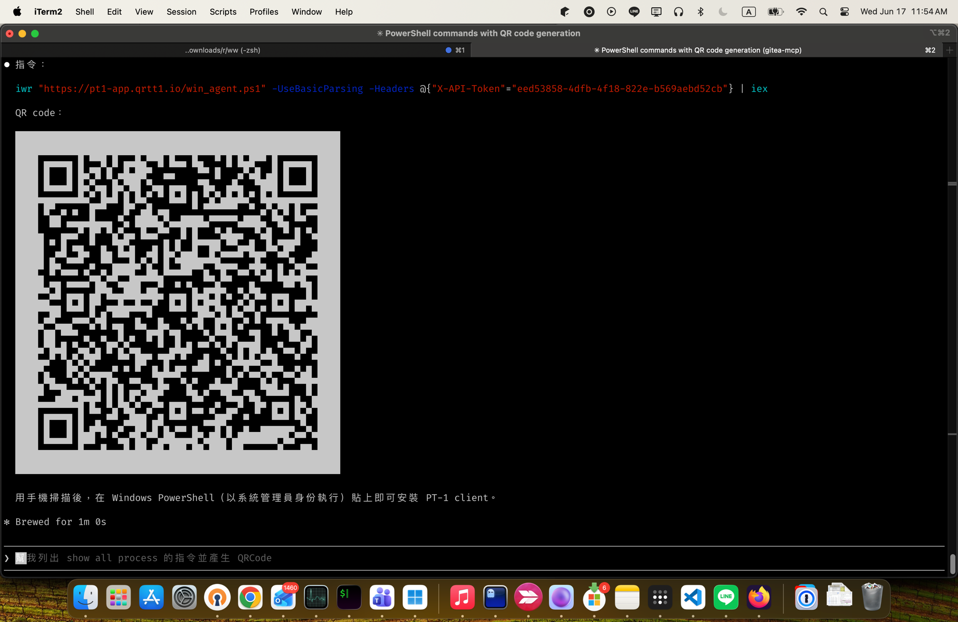The image size is (958, 622).
Task: Open Control Center in menu bar
Action: coord(844,11)
